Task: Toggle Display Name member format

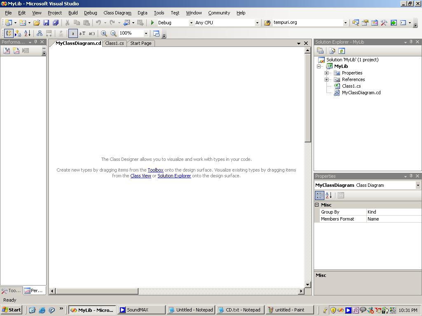Action: [73, 33]
